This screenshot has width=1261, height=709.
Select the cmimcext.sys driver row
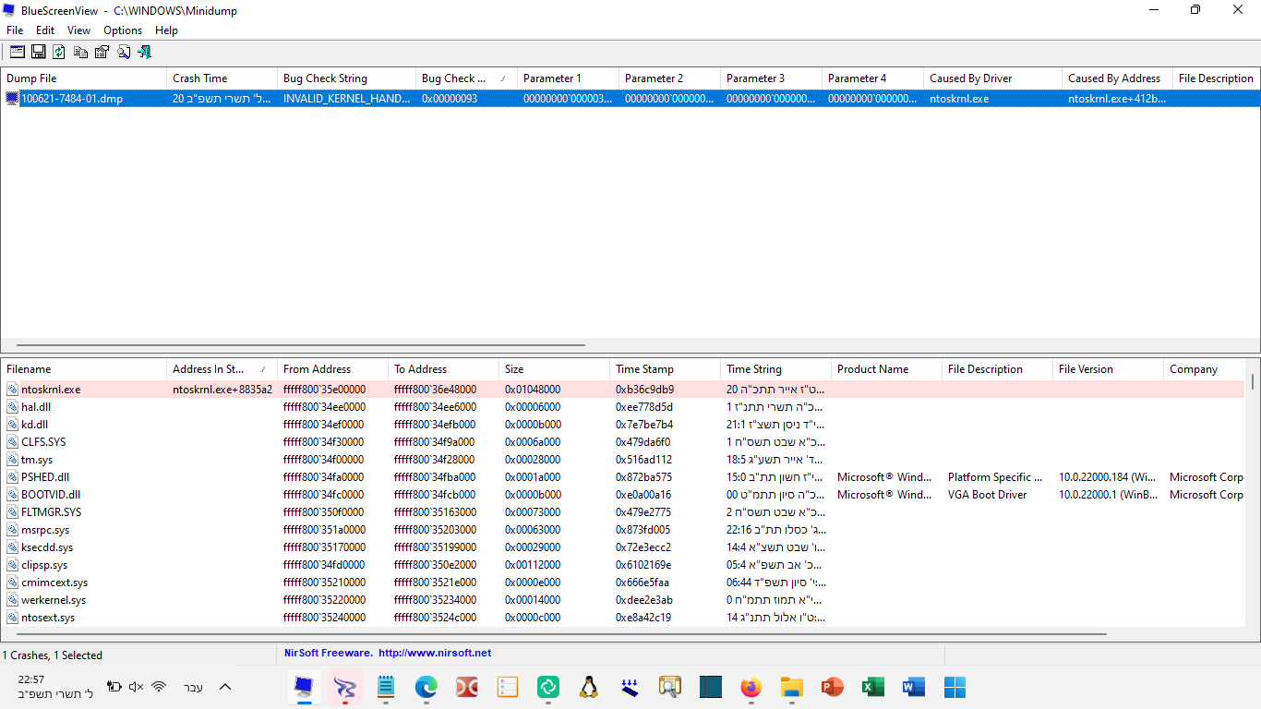click(622, 583)
